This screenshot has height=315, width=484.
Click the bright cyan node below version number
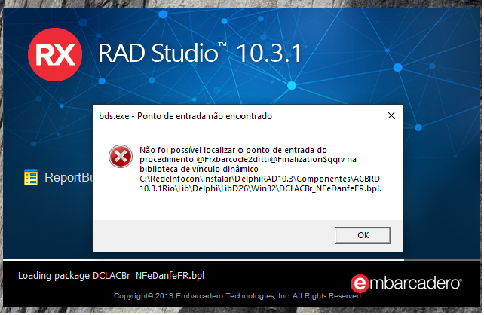pos(292,85)
